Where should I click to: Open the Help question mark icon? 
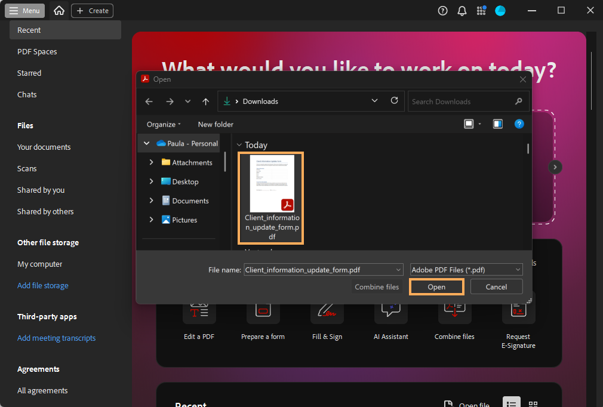pos(442,11)
